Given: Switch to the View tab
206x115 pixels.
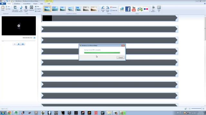Looking at the screenshot, I should (42, 4).
